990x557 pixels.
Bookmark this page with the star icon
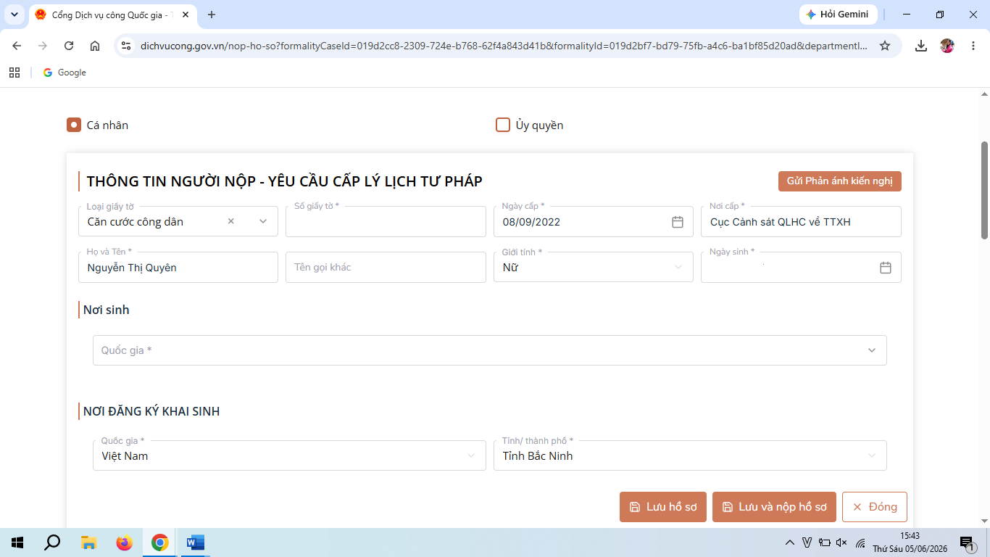[884, 46]
